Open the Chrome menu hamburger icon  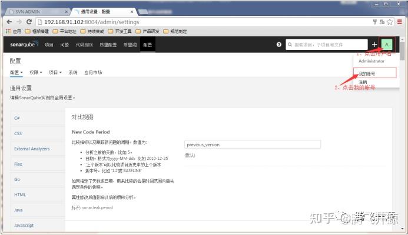pyautogui.click(x=399, y=22)
